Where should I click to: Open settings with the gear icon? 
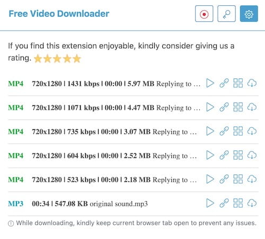pyautogui.click(x=249, y=14)
